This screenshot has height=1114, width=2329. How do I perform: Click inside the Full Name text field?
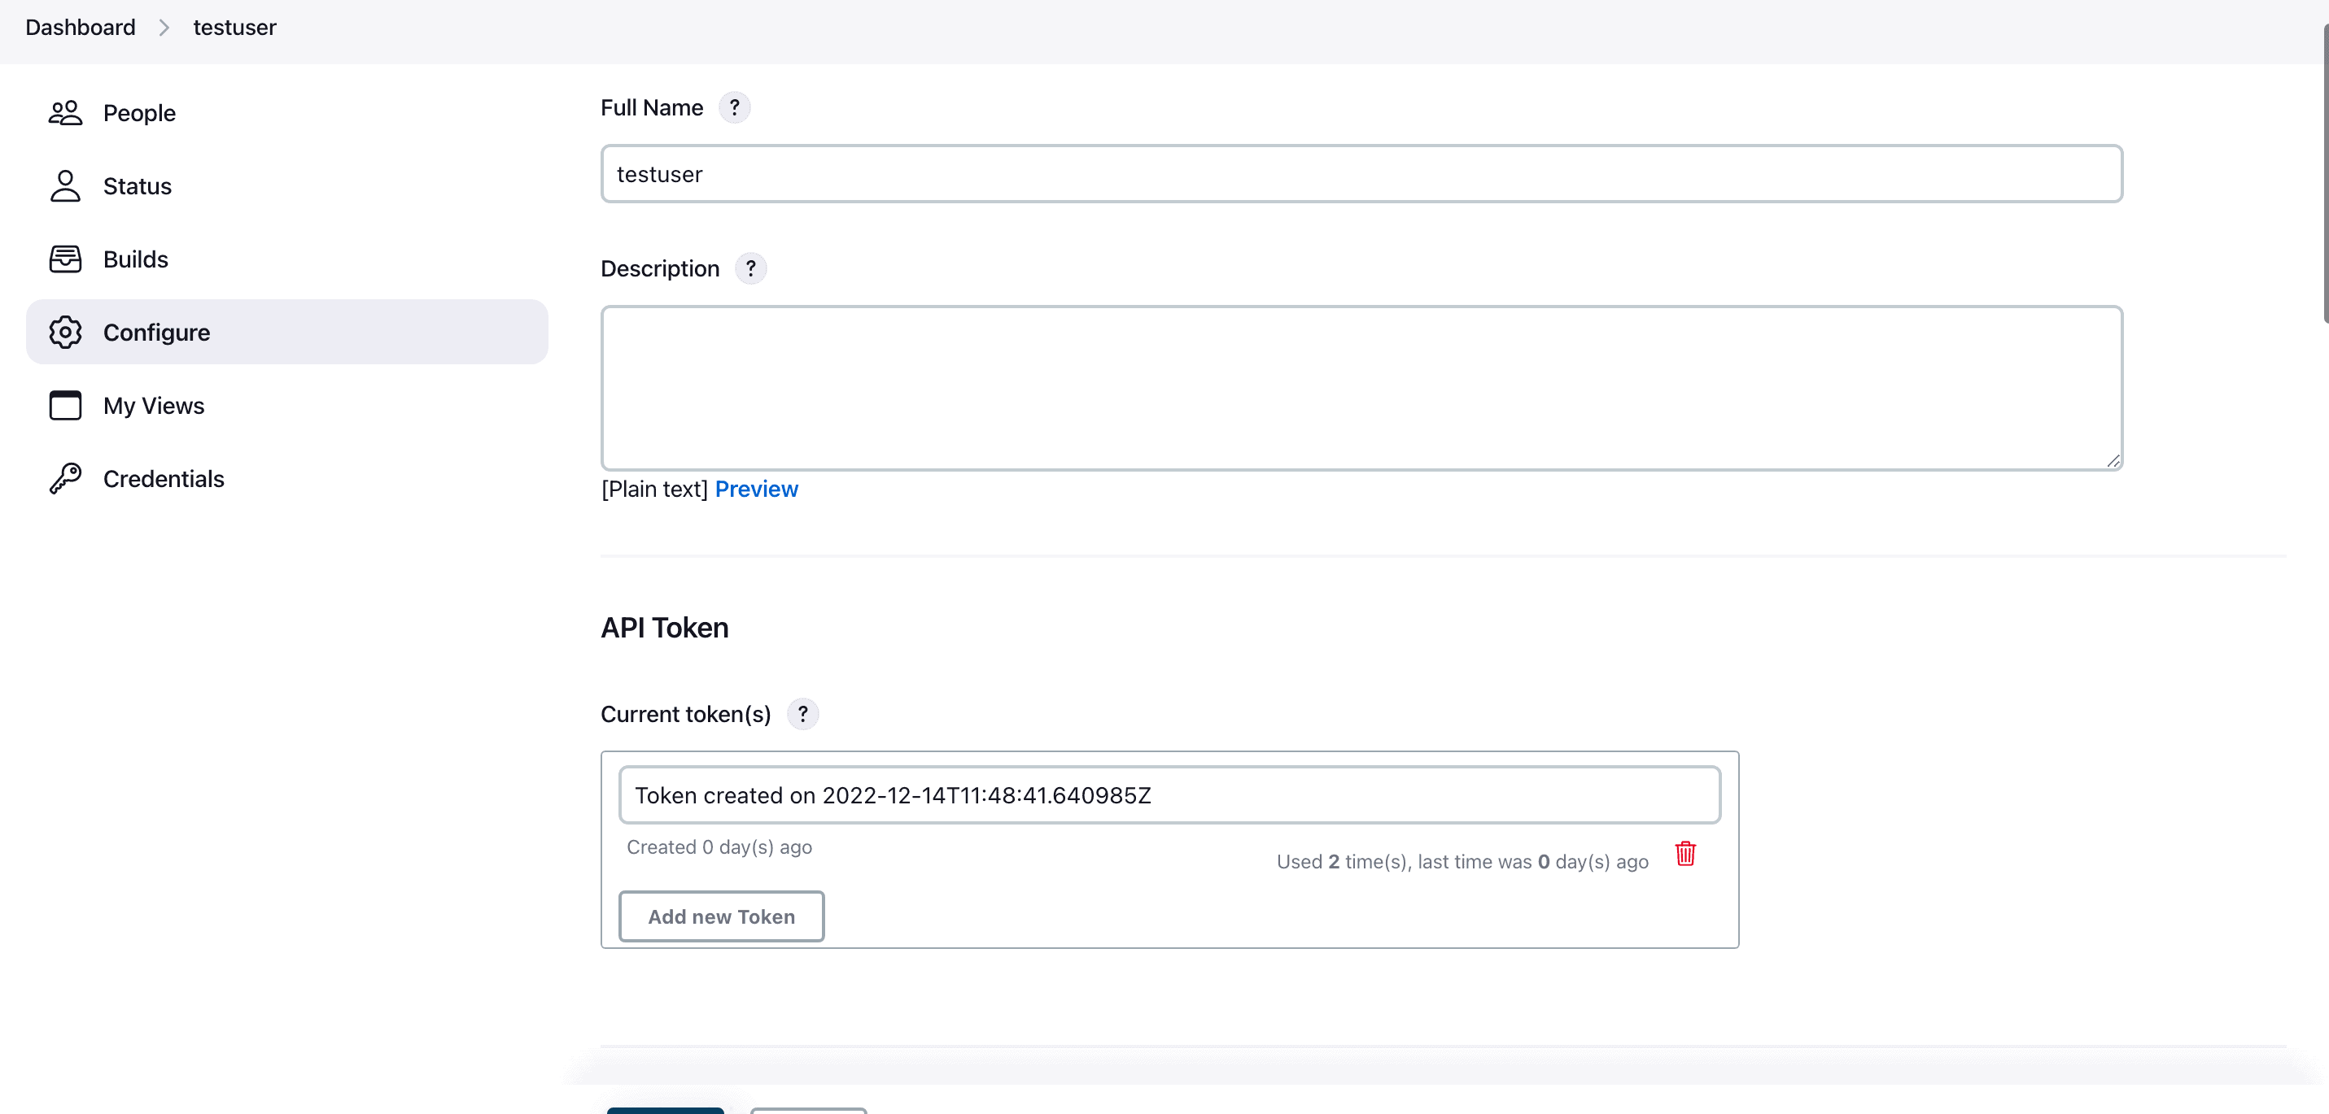(1357, 173)
